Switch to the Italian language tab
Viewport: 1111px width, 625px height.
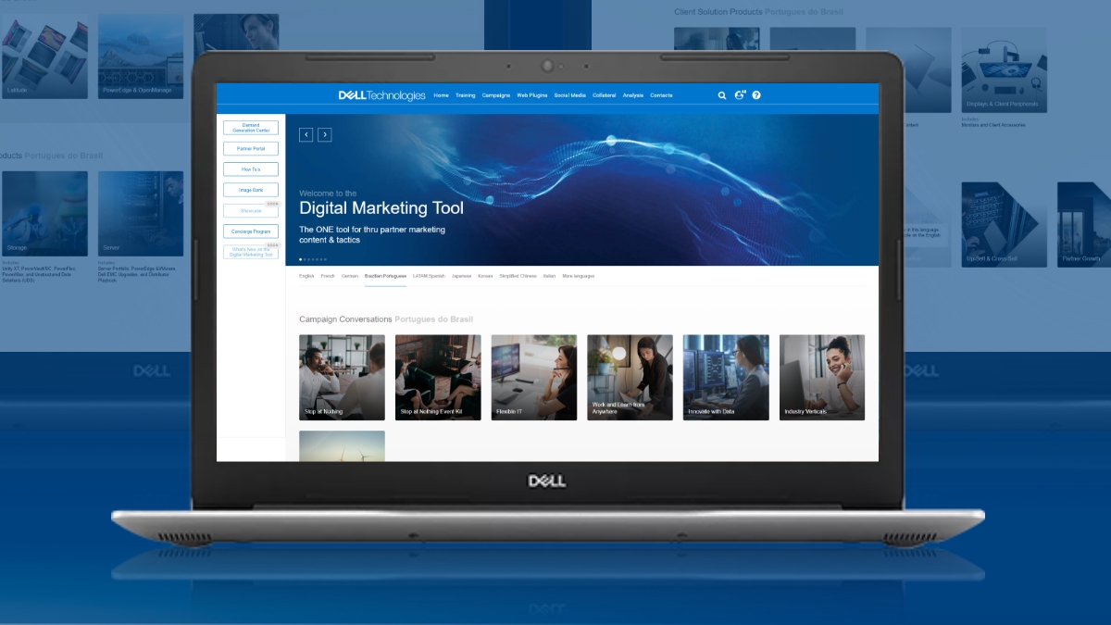pos(550,276)
